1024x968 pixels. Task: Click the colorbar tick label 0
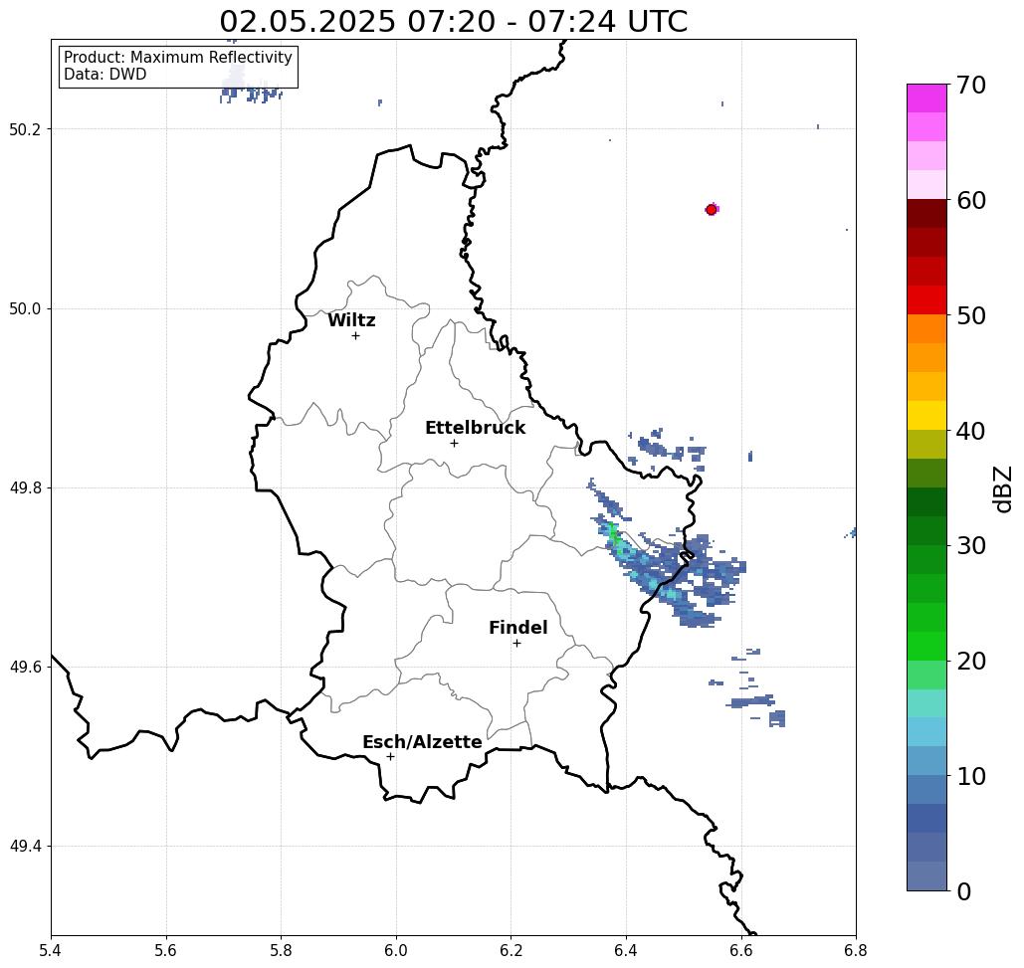point(964,891)
